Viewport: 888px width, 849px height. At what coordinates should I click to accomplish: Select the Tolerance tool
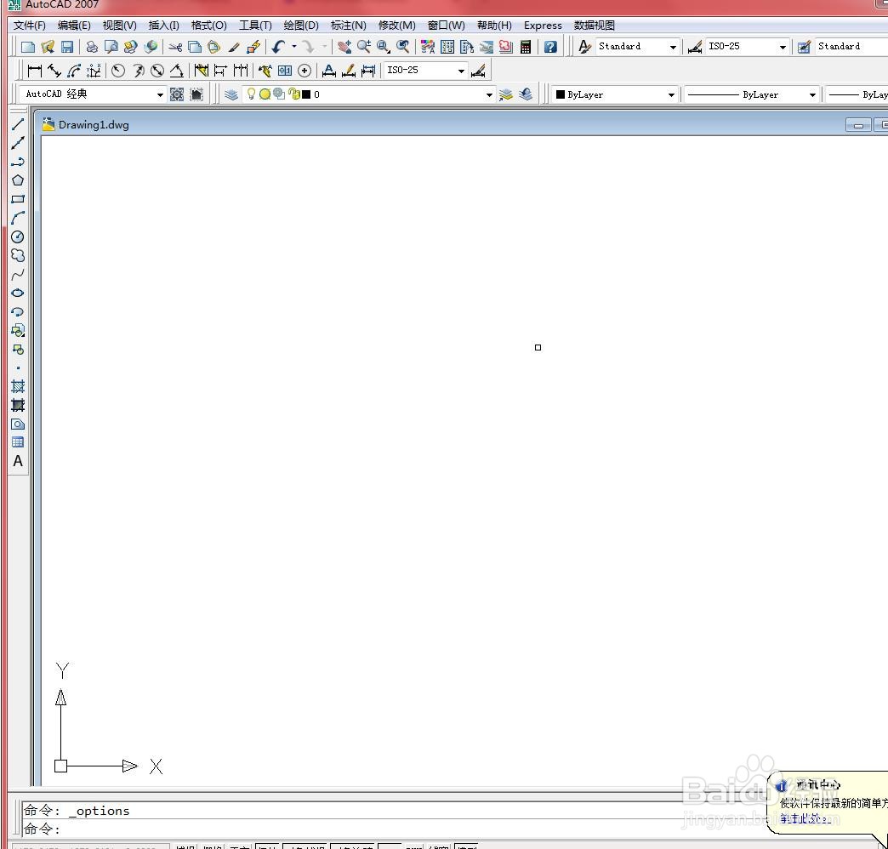click(x=285, y=71)
